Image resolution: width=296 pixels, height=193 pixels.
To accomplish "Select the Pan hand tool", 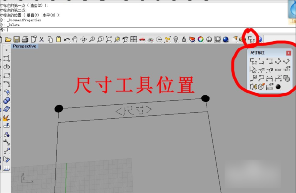I will [75, 39].
